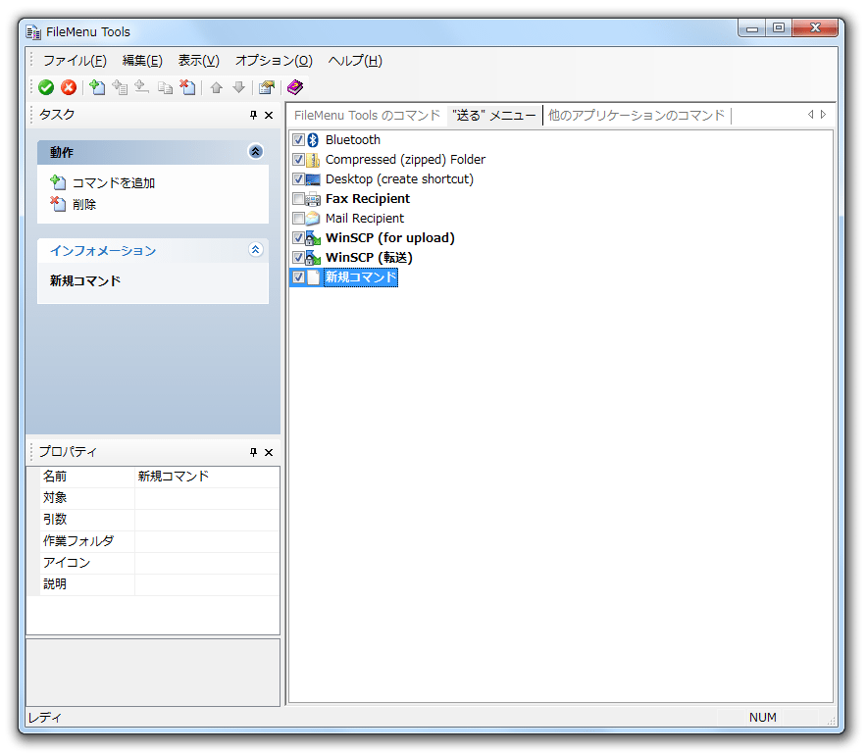Screen dimensions: 867x755
Task: Click the コマンドを追加 link
Action: [x=114, y=183]
